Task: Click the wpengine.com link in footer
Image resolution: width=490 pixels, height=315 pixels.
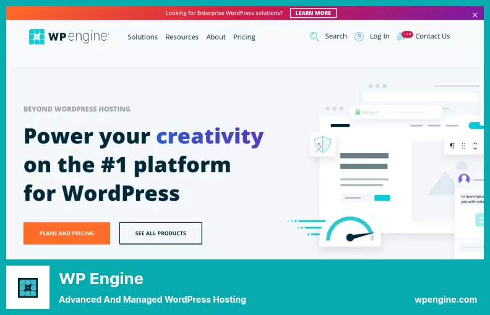Action: (x=445, y=300)
